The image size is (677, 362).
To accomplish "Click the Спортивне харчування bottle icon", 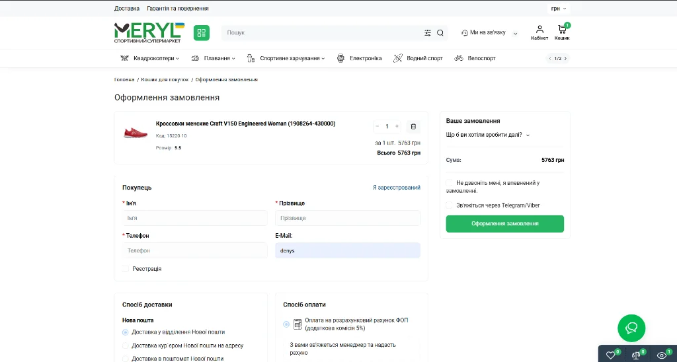I will pos(251,58).
